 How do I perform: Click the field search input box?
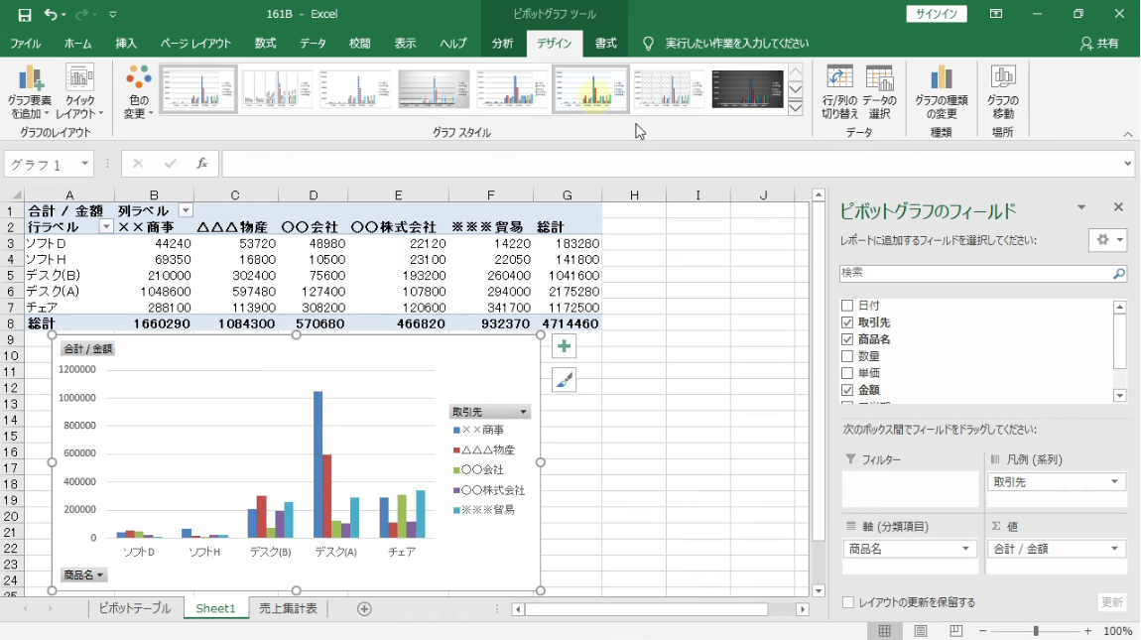point(975,273)
